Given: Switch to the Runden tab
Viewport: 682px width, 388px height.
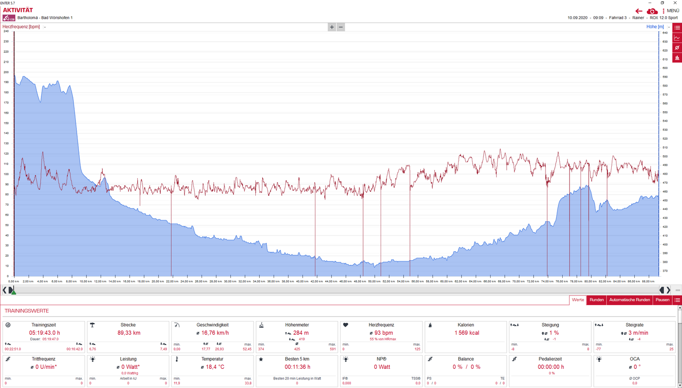Looking at the screenshot, I should (x=596, y=300).
